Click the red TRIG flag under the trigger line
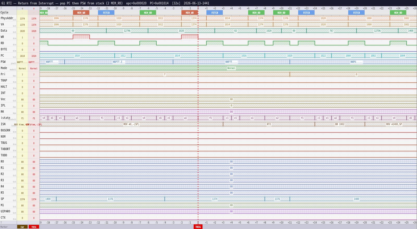The width and height of the screenshot is (417, 229). tap(198, 227)
